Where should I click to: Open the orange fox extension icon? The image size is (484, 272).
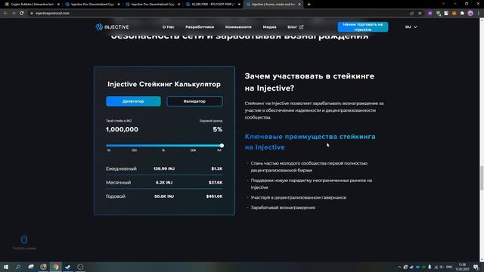454,14
